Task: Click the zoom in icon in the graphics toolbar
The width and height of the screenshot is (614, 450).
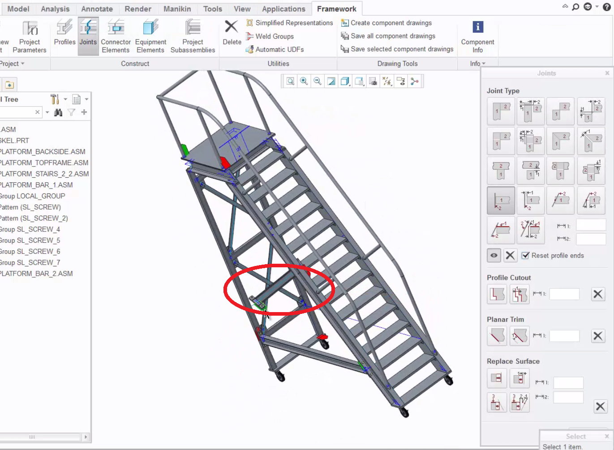Action: (x=304, y=81)
